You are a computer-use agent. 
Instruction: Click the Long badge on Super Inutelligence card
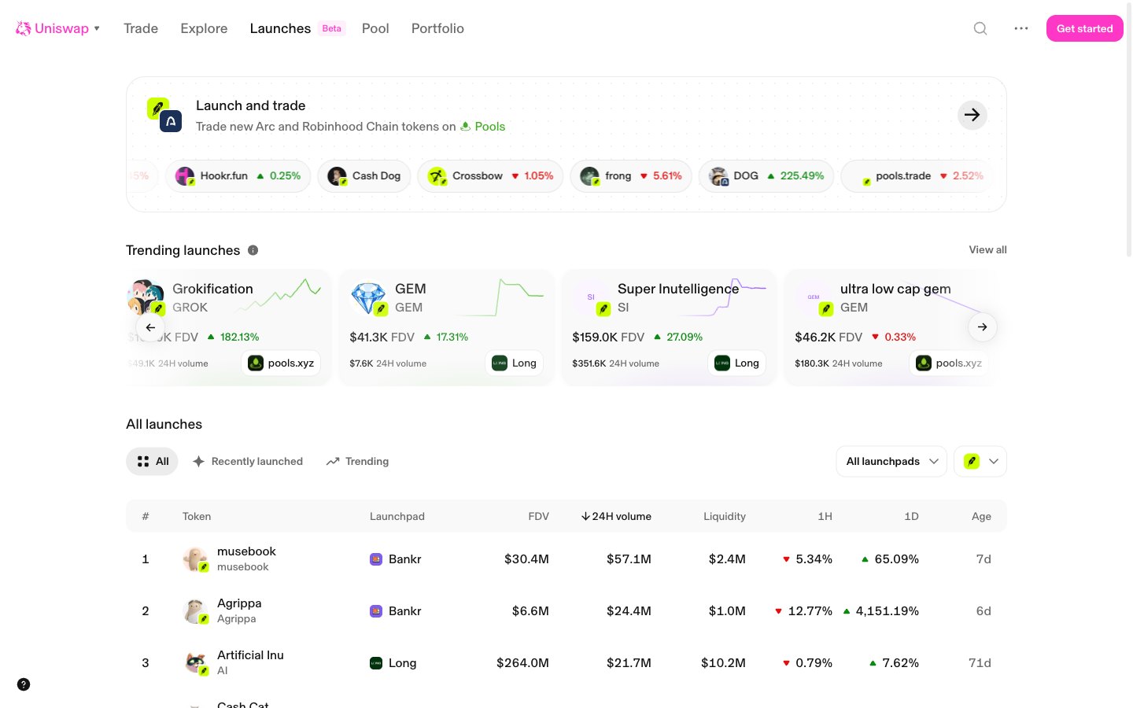click(x=736, y=363)
